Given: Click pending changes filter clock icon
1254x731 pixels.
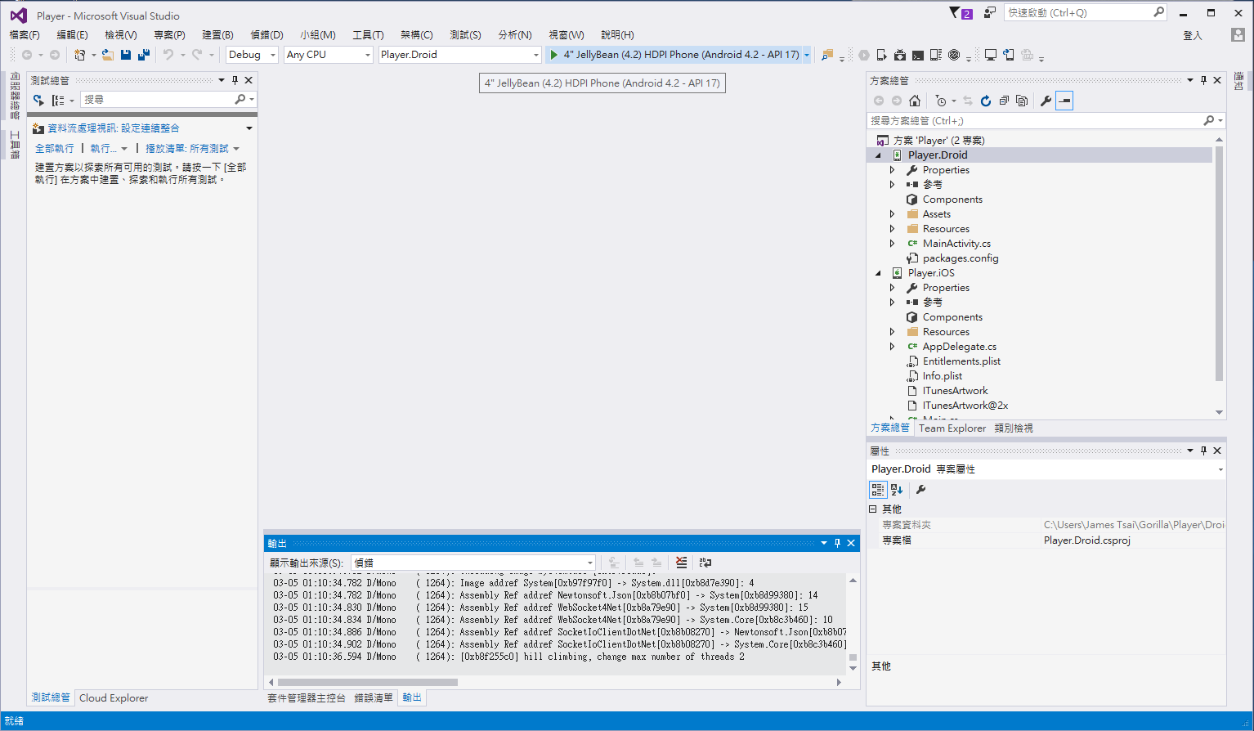Looking at the screenshot, I should (x=942, y=101).
